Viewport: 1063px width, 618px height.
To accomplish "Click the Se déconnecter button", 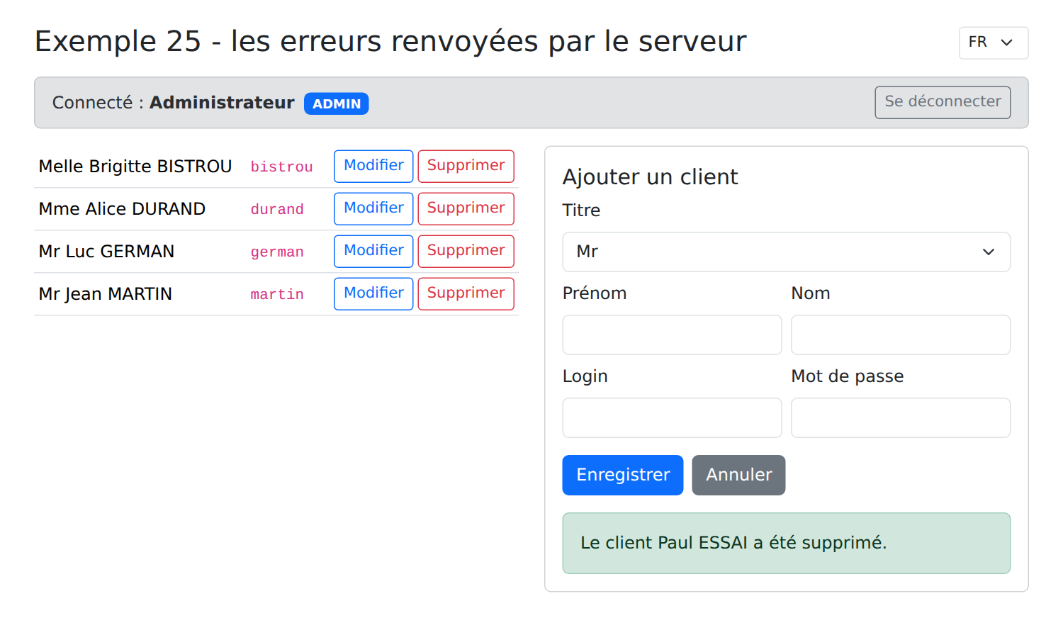I will click(943, 102).
